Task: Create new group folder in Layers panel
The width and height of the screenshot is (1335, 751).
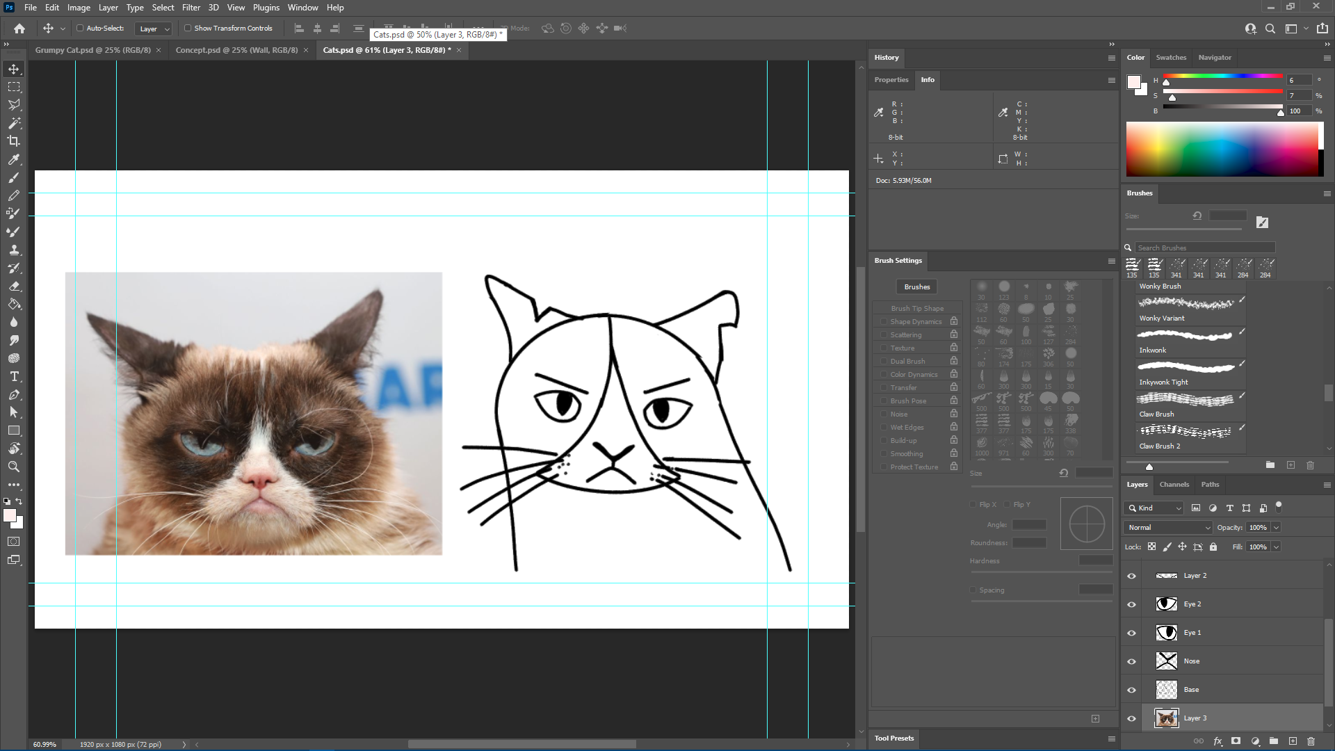Action: click(x=1274, y=741)
